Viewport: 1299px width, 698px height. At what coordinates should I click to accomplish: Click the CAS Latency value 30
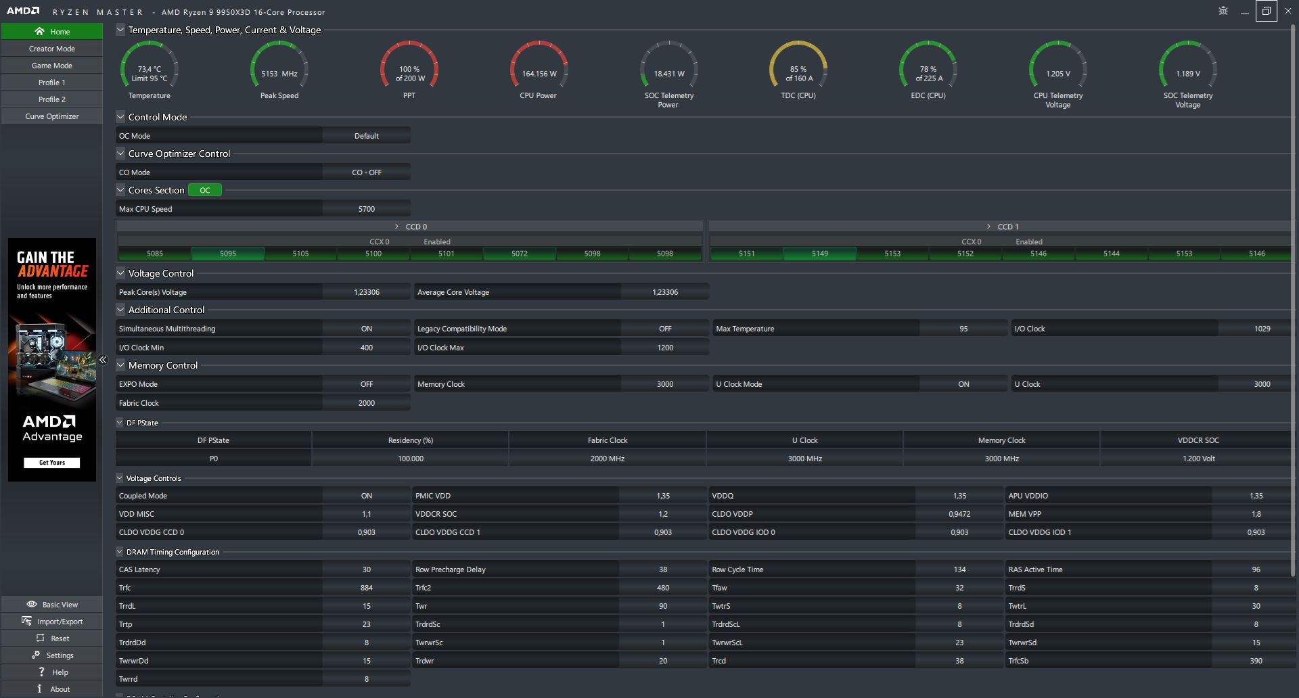tap(367, 569)
